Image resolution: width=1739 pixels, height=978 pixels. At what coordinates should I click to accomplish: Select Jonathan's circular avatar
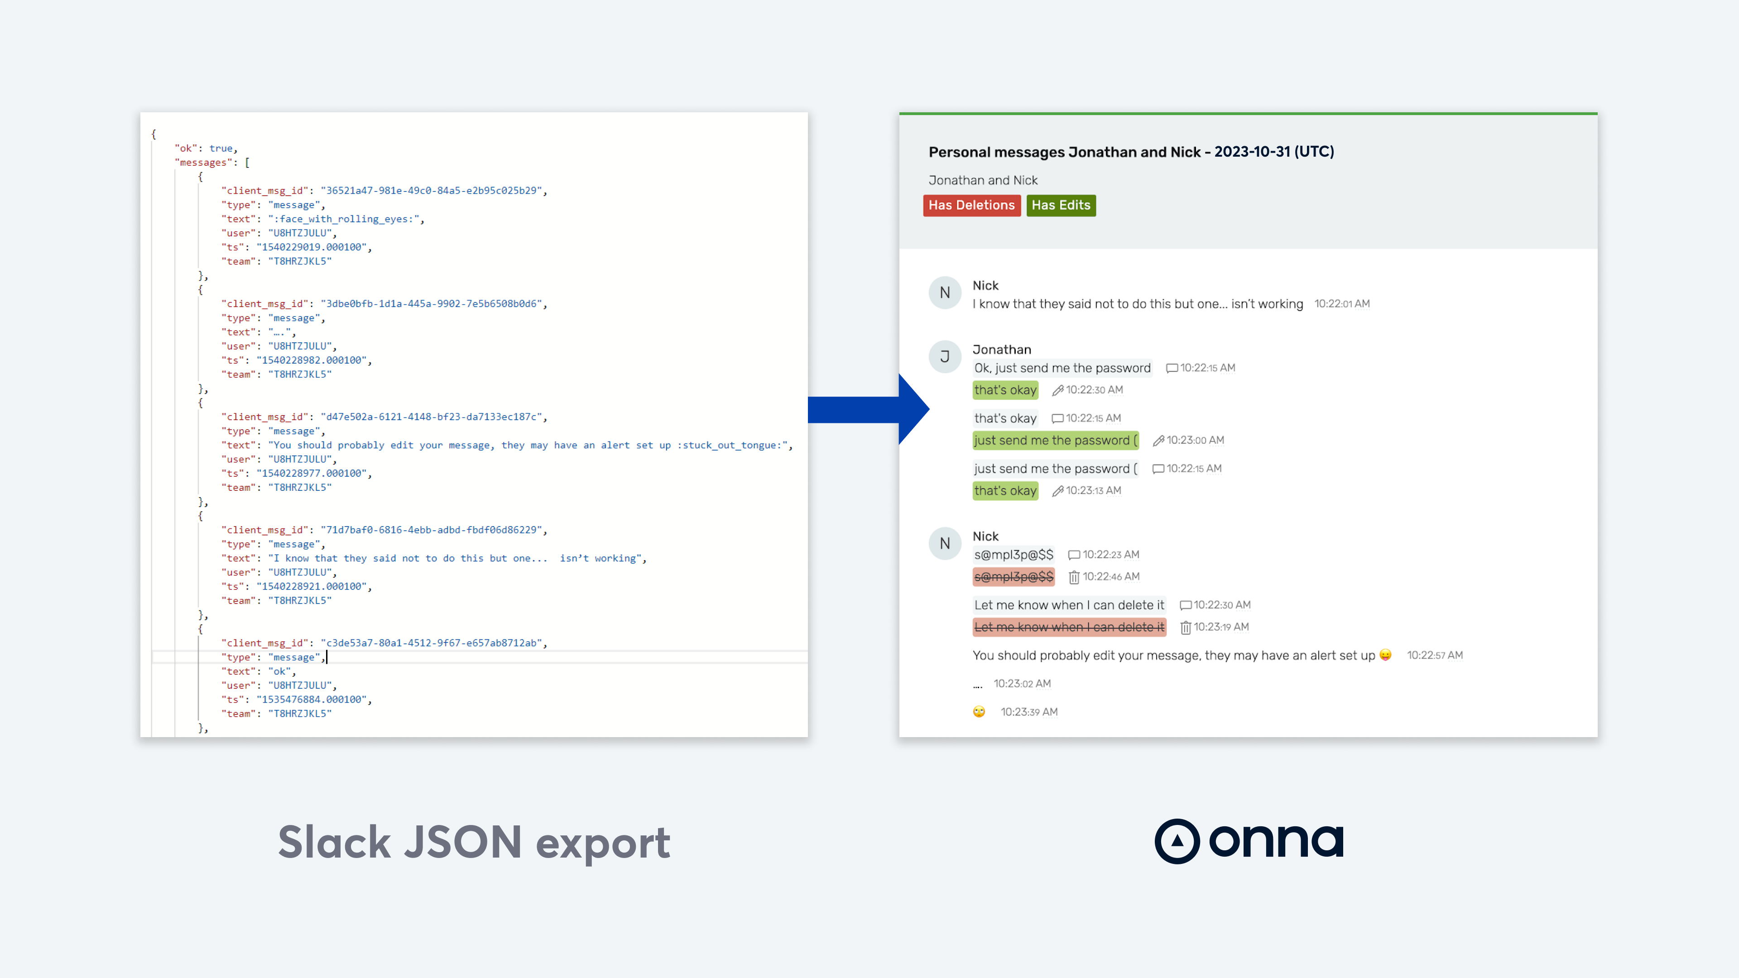945,356
